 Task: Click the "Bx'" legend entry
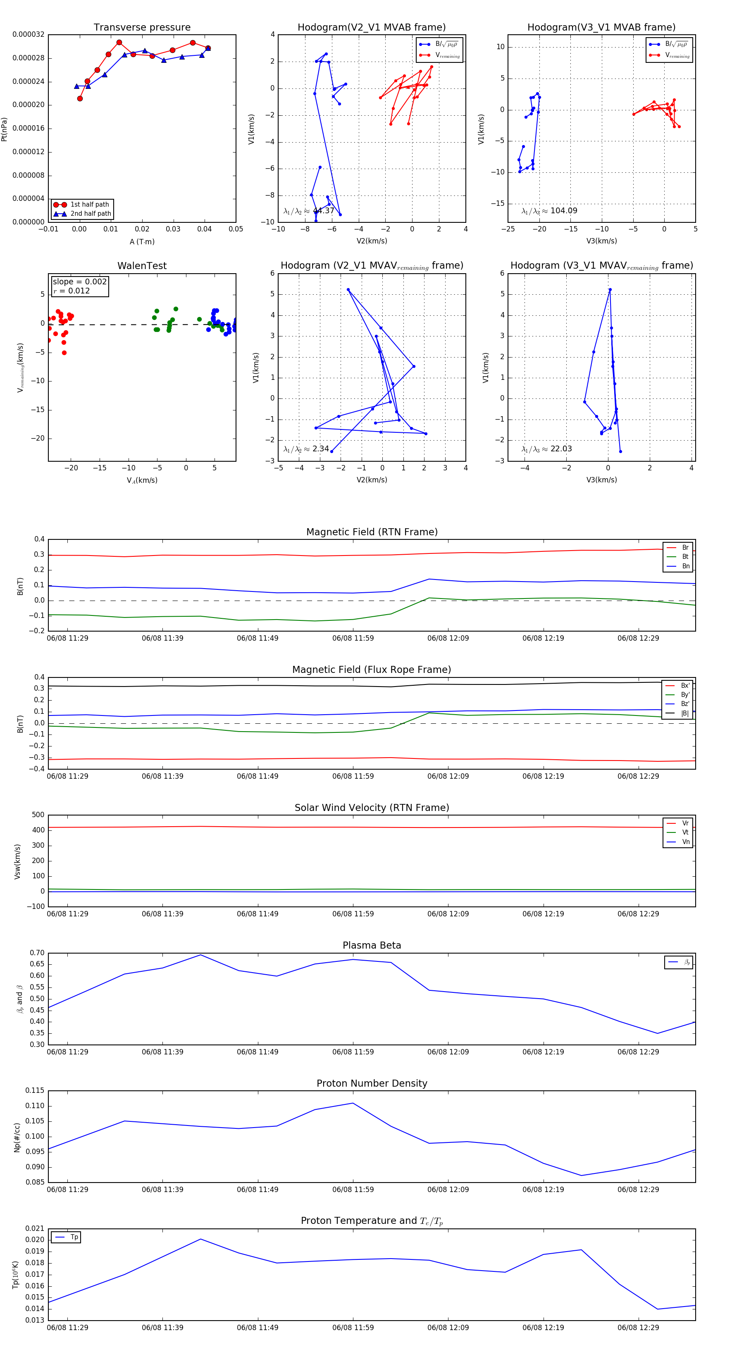pyautogui.click(x=677, y=685)
